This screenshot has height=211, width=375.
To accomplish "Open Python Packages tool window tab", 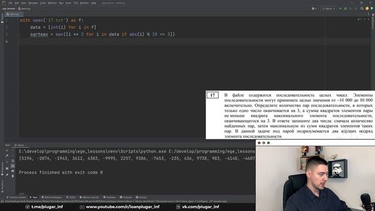I will point(52,198).
